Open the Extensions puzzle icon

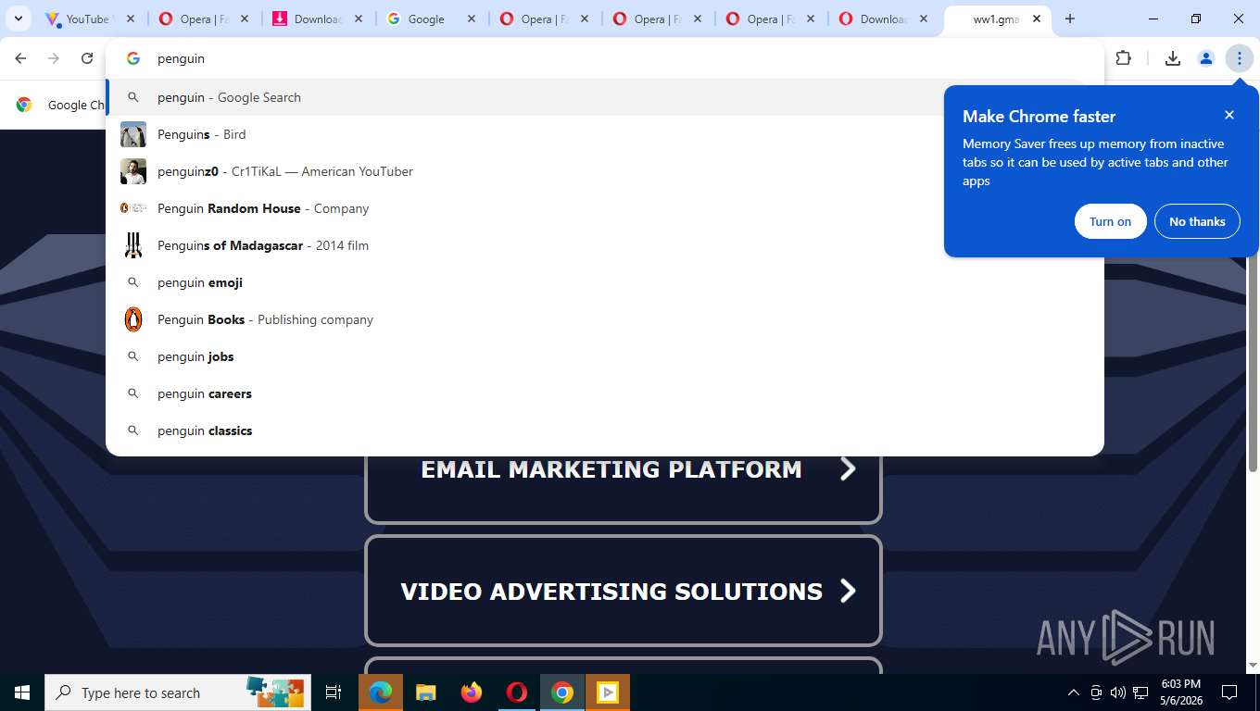(x=1124, y=58)
